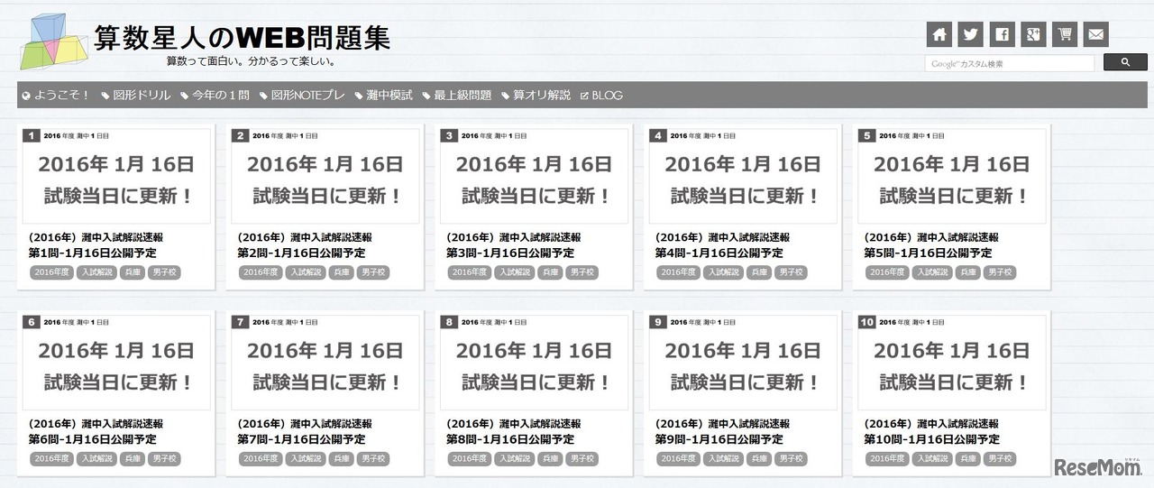Open the BLOG menu item
The image size is (1154, 488).
(601, 95)
